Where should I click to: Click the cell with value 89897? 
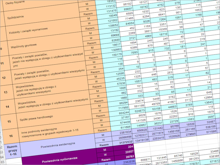125,9
